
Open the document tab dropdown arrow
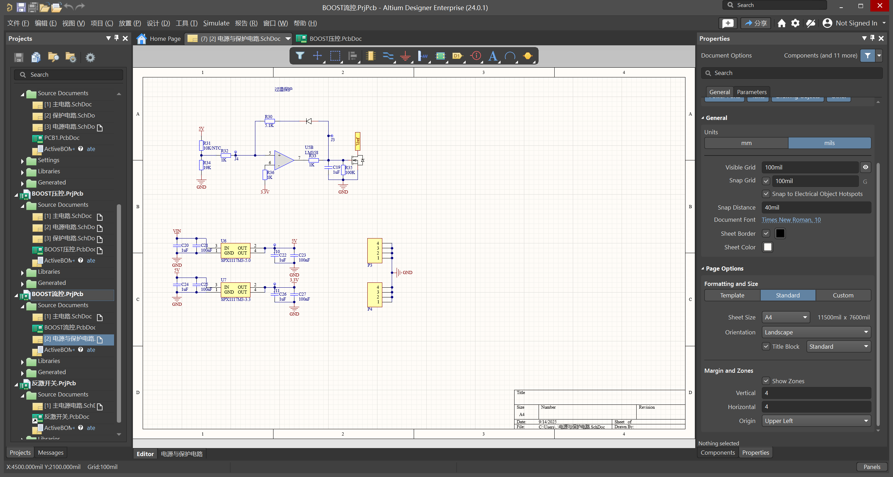click(x=288, y=39)
